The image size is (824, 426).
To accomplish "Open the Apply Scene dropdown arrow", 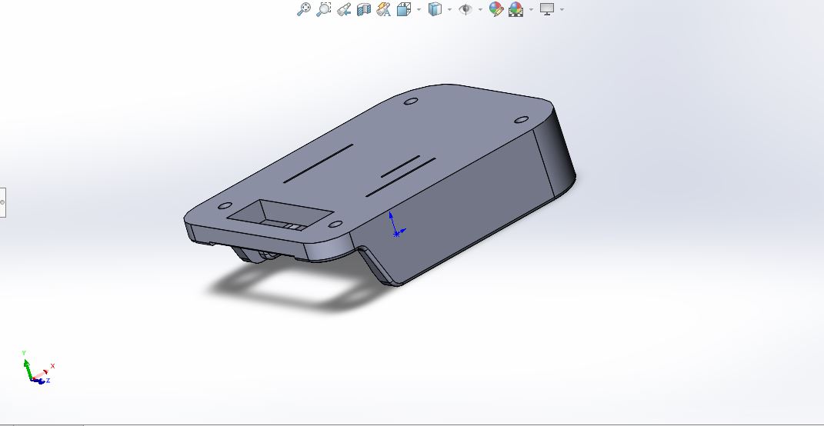I will (531, 10).
